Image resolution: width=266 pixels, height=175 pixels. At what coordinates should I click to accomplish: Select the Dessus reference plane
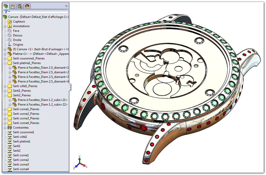(17, 35)
